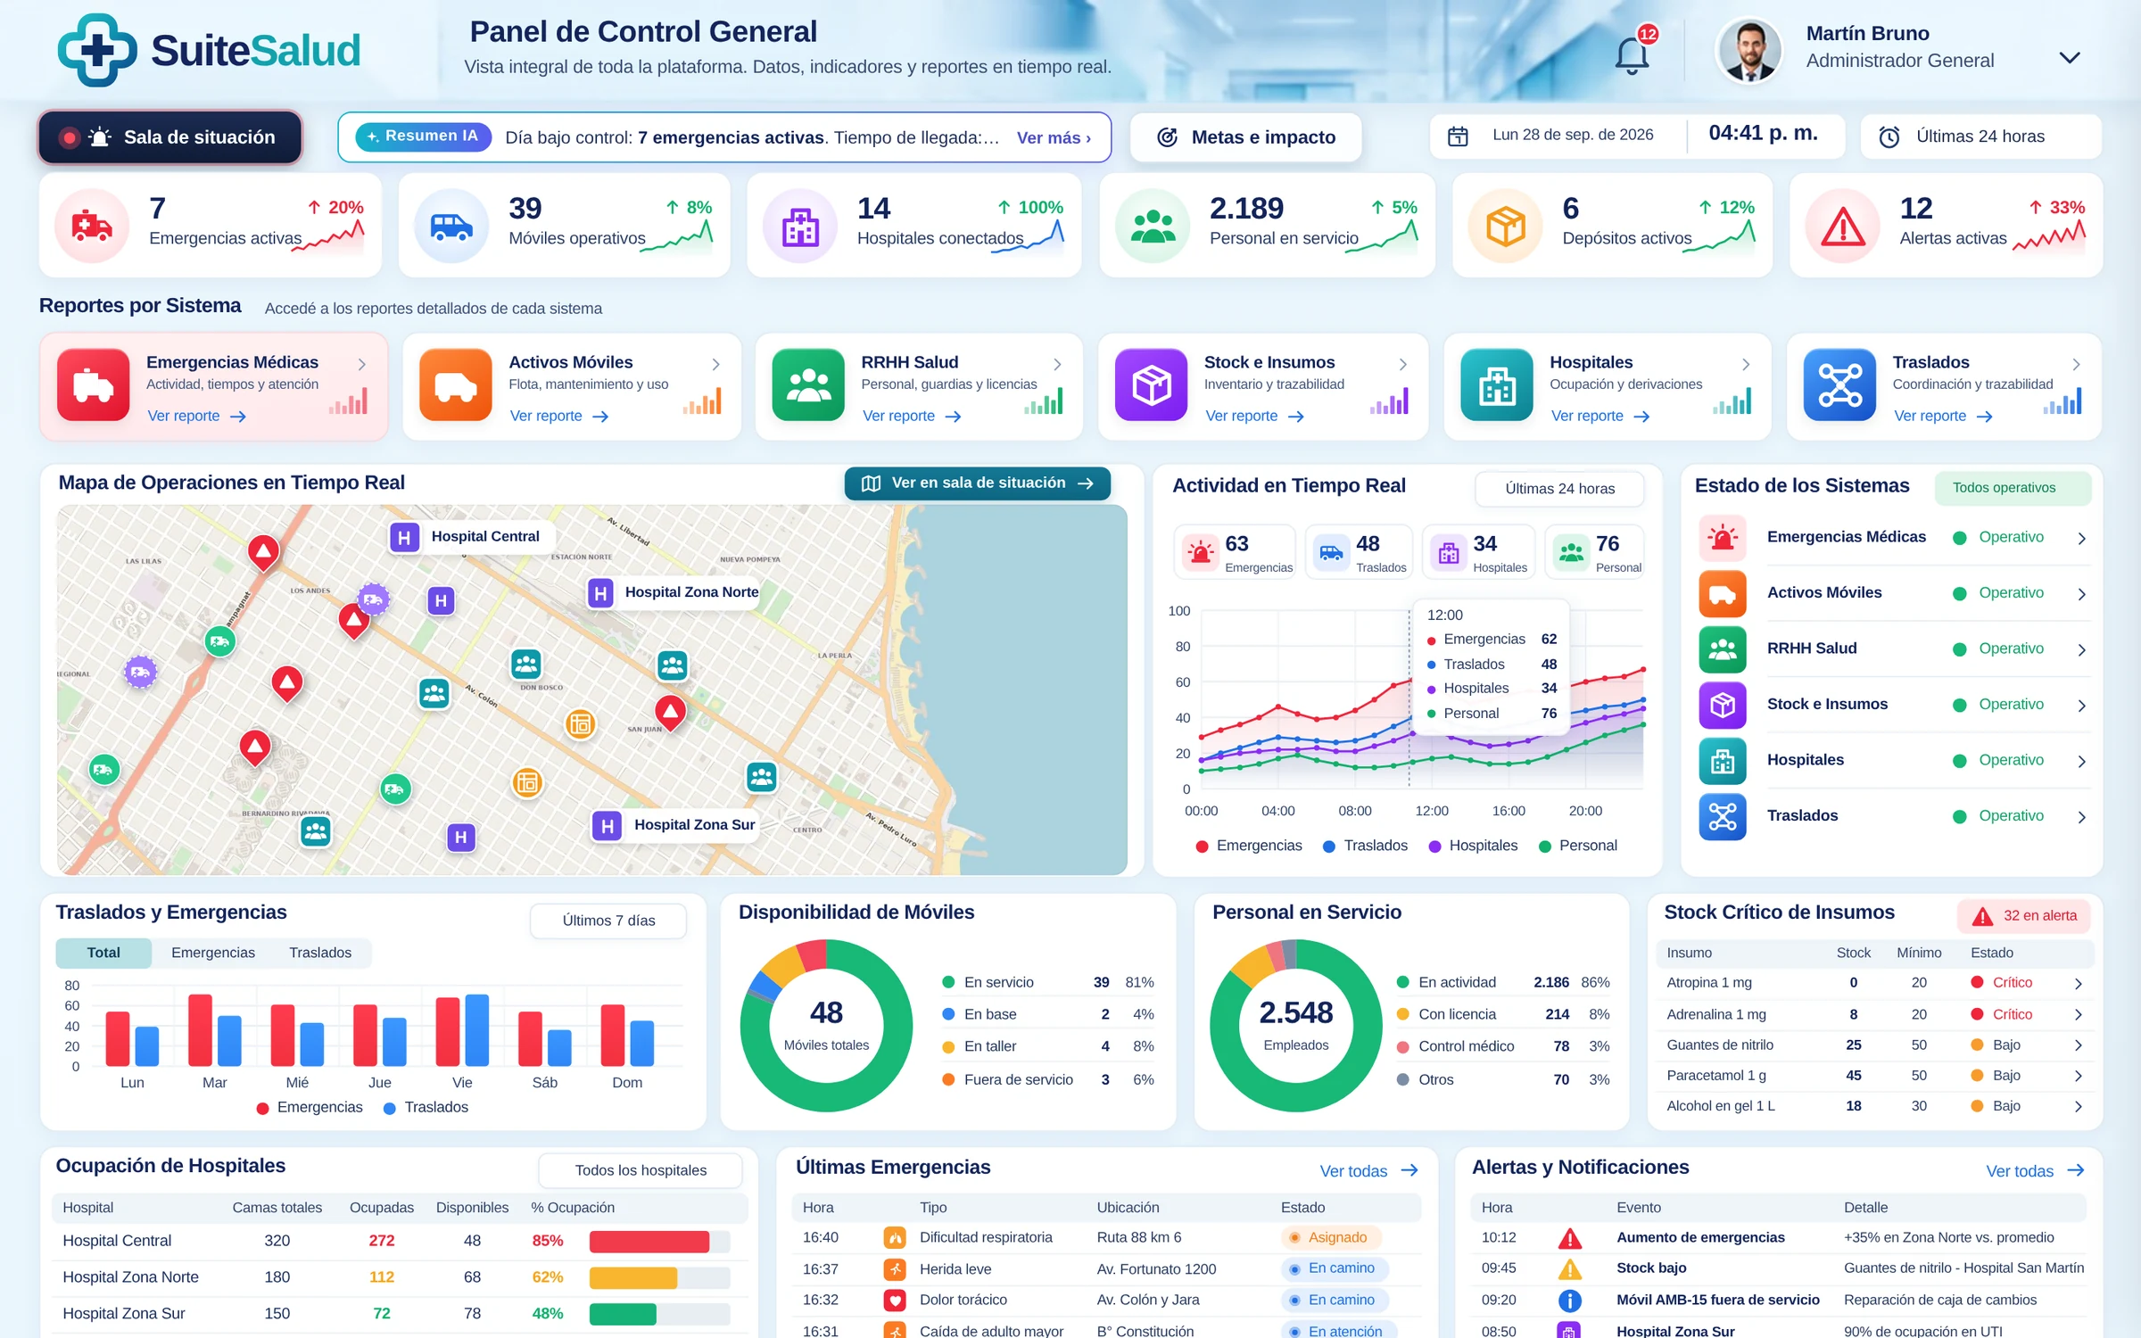Click the purple Stock e Insumos box icon

click(x=1151, y=384)
